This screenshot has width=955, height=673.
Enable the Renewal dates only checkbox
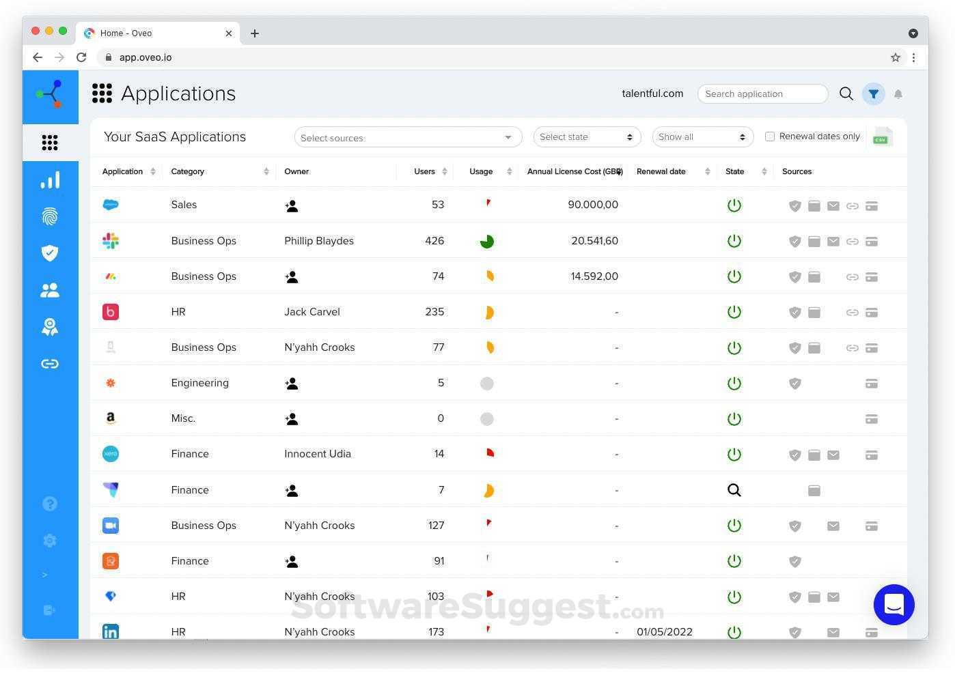[x=770, y=137]
